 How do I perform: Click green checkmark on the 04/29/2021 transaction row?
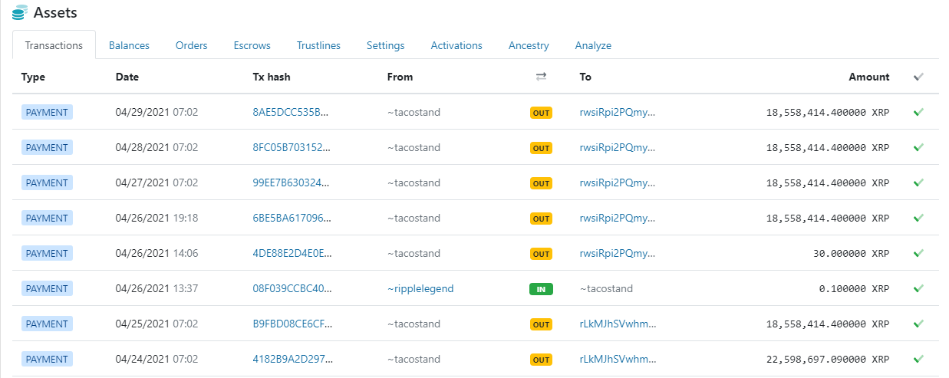[x=918, y=112]
